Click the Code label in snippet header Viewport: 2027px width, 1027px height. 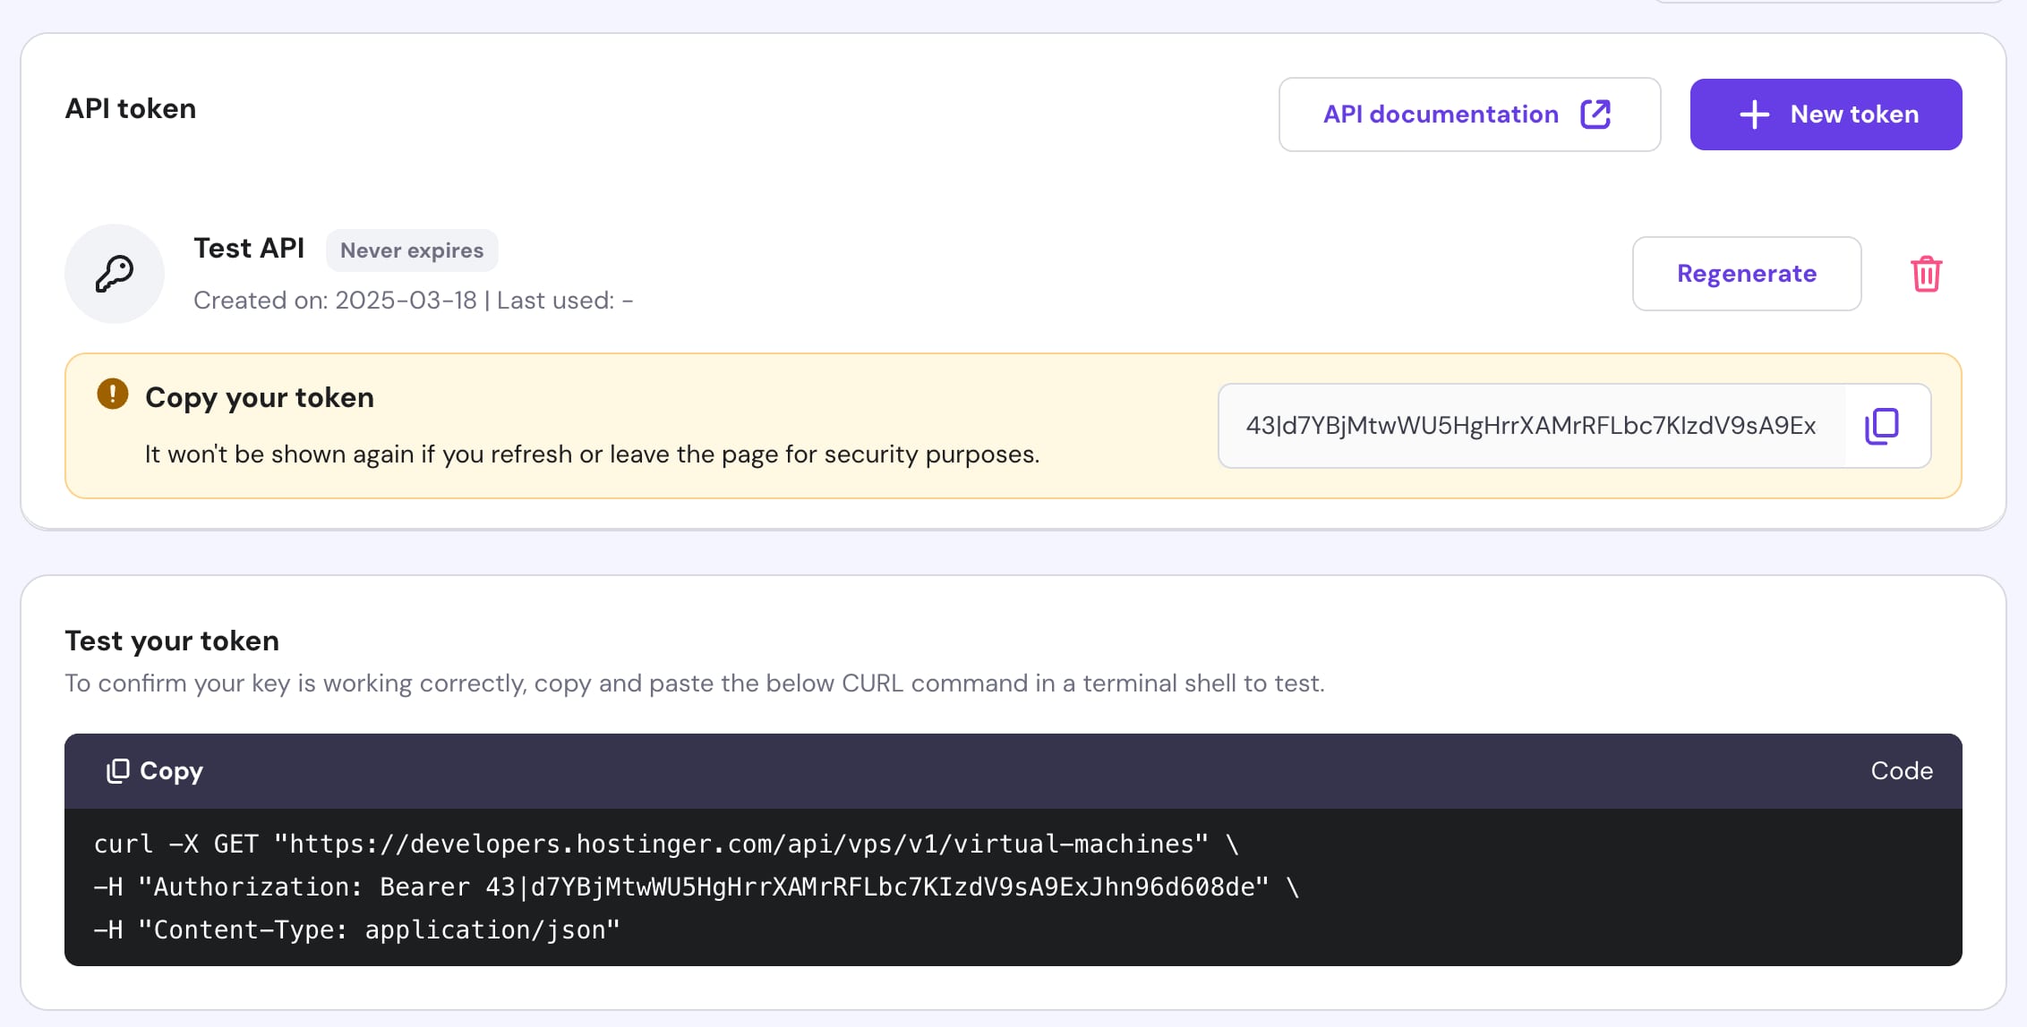(x=1902, y=771)
